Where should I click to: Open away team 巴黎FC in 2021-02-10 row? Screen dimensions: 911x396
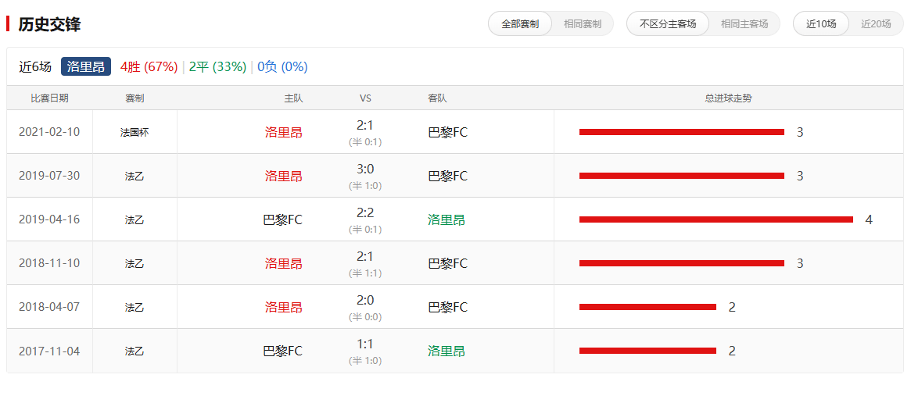447,132
